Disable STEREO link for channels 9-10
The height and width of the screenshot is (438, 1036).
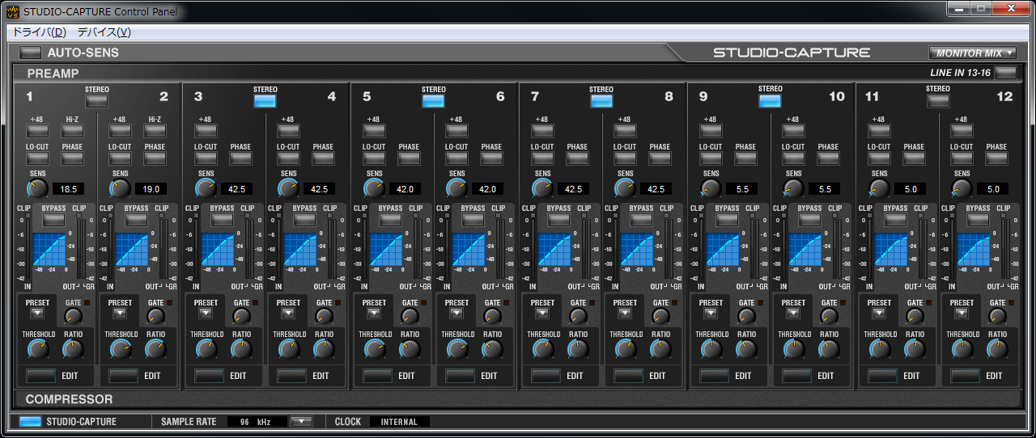(x=771, y=101)
